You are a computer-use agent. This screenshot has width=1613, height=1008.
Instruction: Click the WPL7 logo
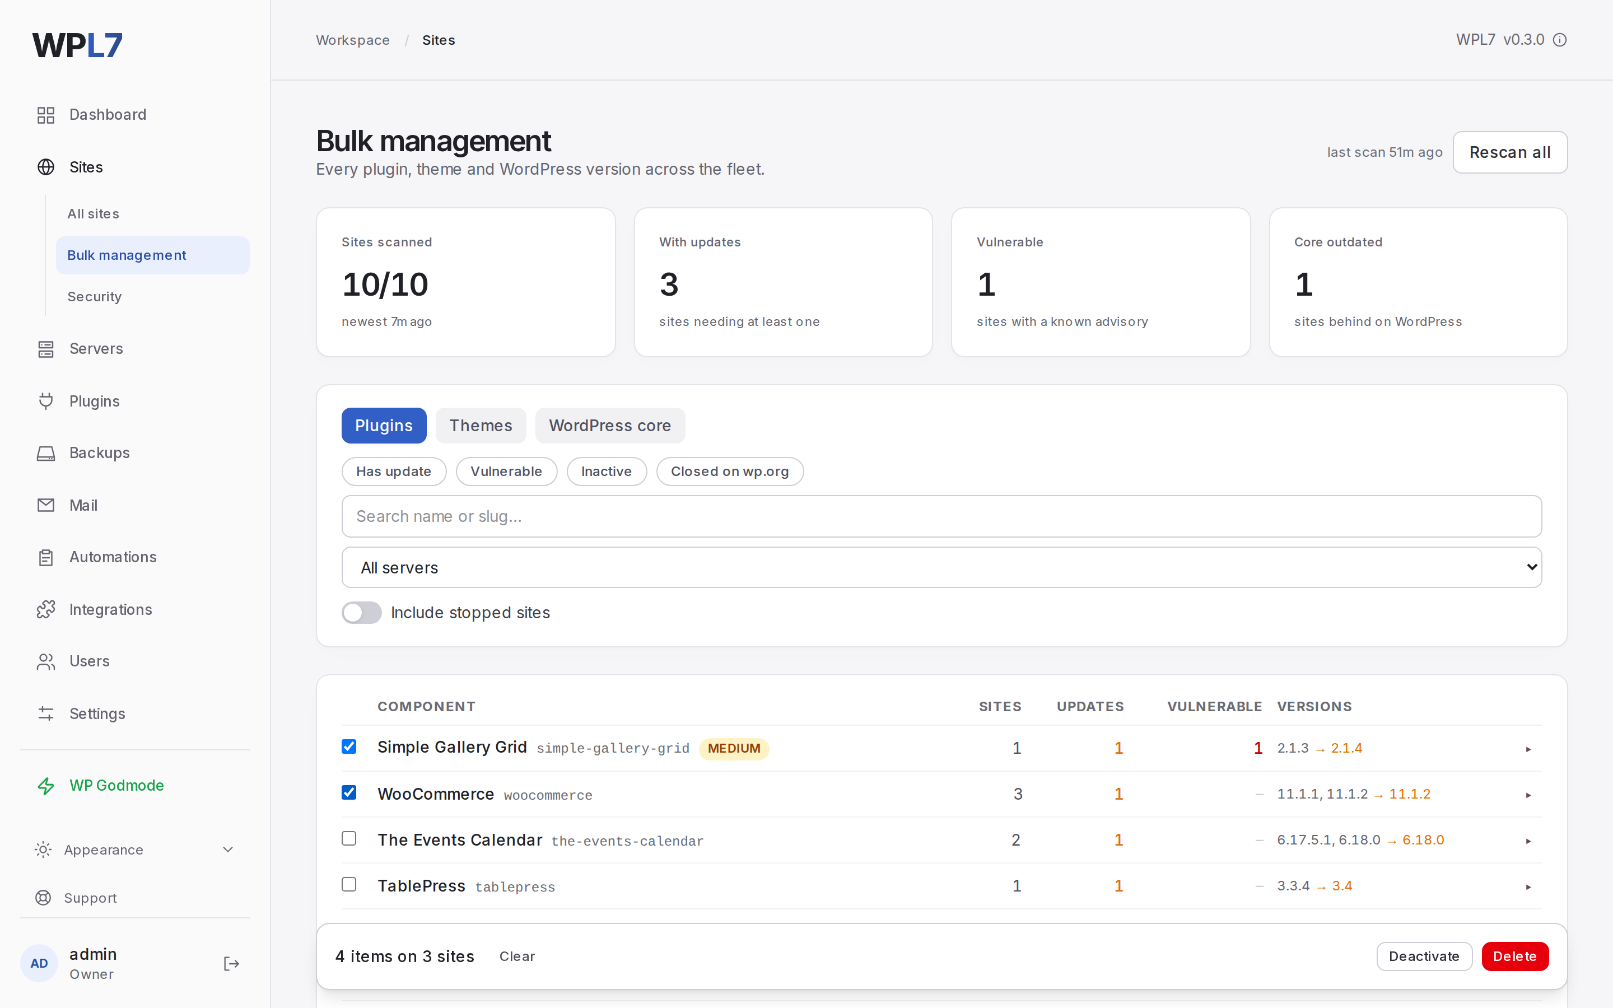[77, 45]
